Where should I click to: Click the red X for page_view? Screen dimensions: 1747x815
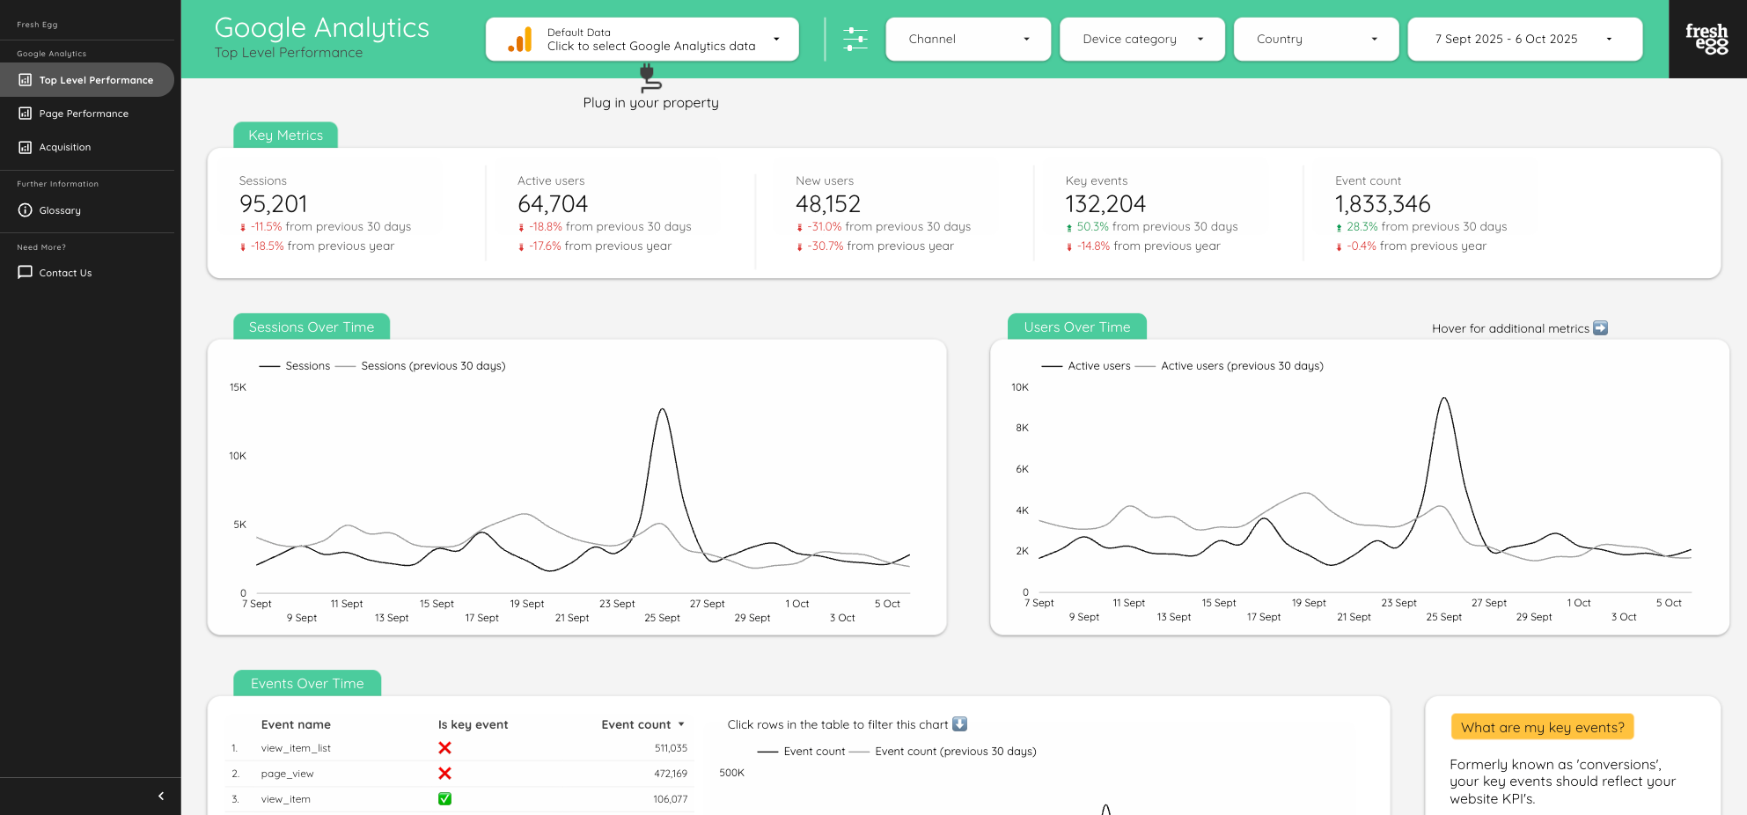pyautogui.click(x=444, y=774)
